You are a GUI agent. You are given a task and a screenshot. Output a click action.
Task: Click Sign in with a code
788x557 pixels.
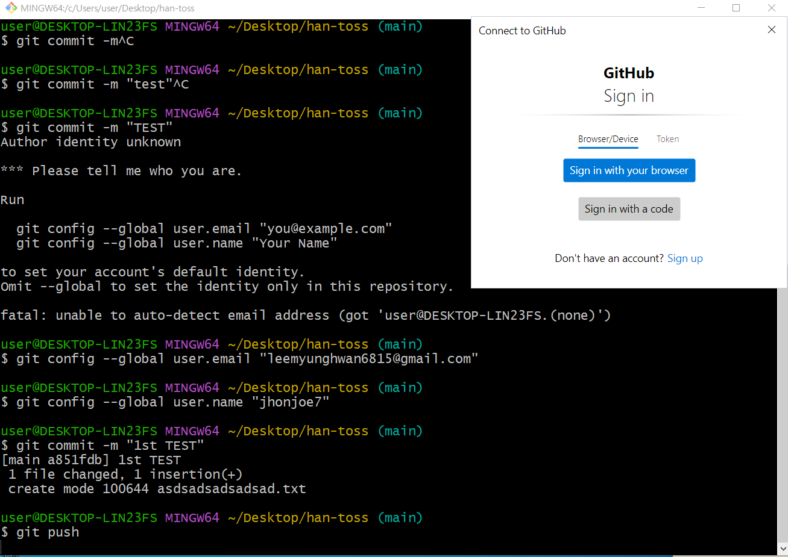(629, 209)
